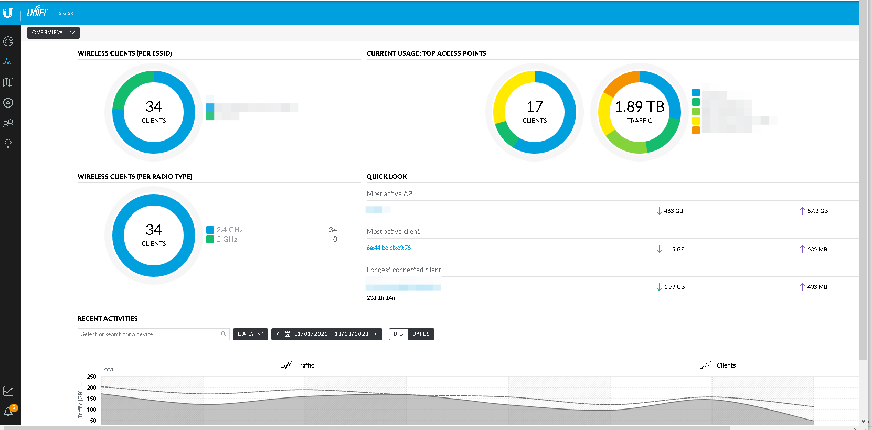
Task: Click the Clients chart legend icon
Action: pyautogui.click(x=706, y=365)
